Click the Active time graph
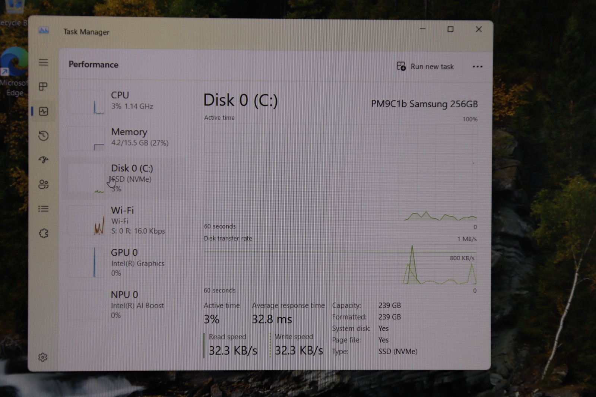 coord(340,172)
